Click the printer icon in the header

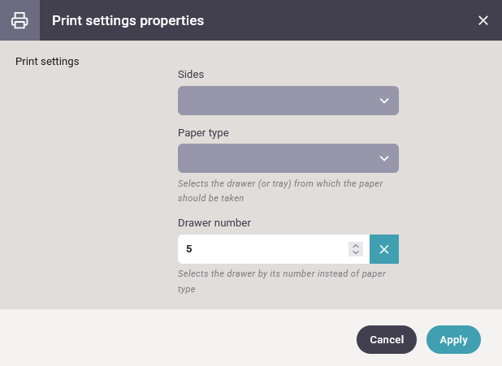tap(19, 20)
